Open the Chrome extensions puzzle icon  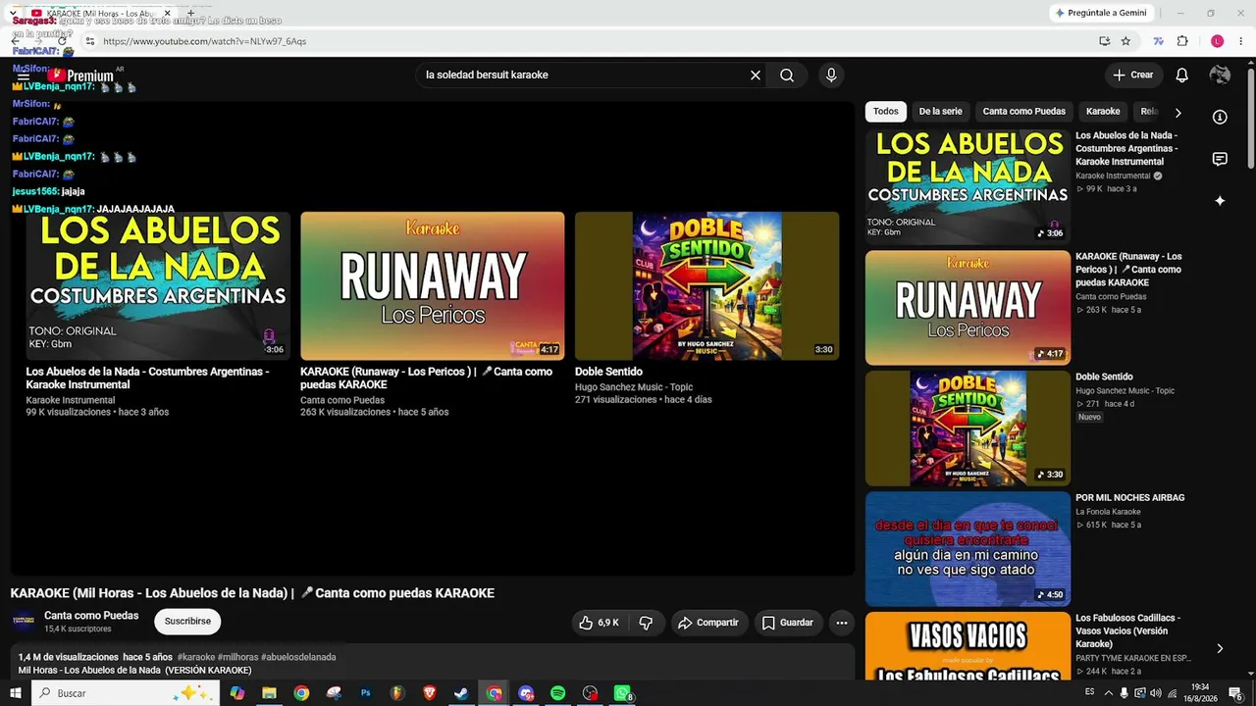click(x=1182, y=41)
